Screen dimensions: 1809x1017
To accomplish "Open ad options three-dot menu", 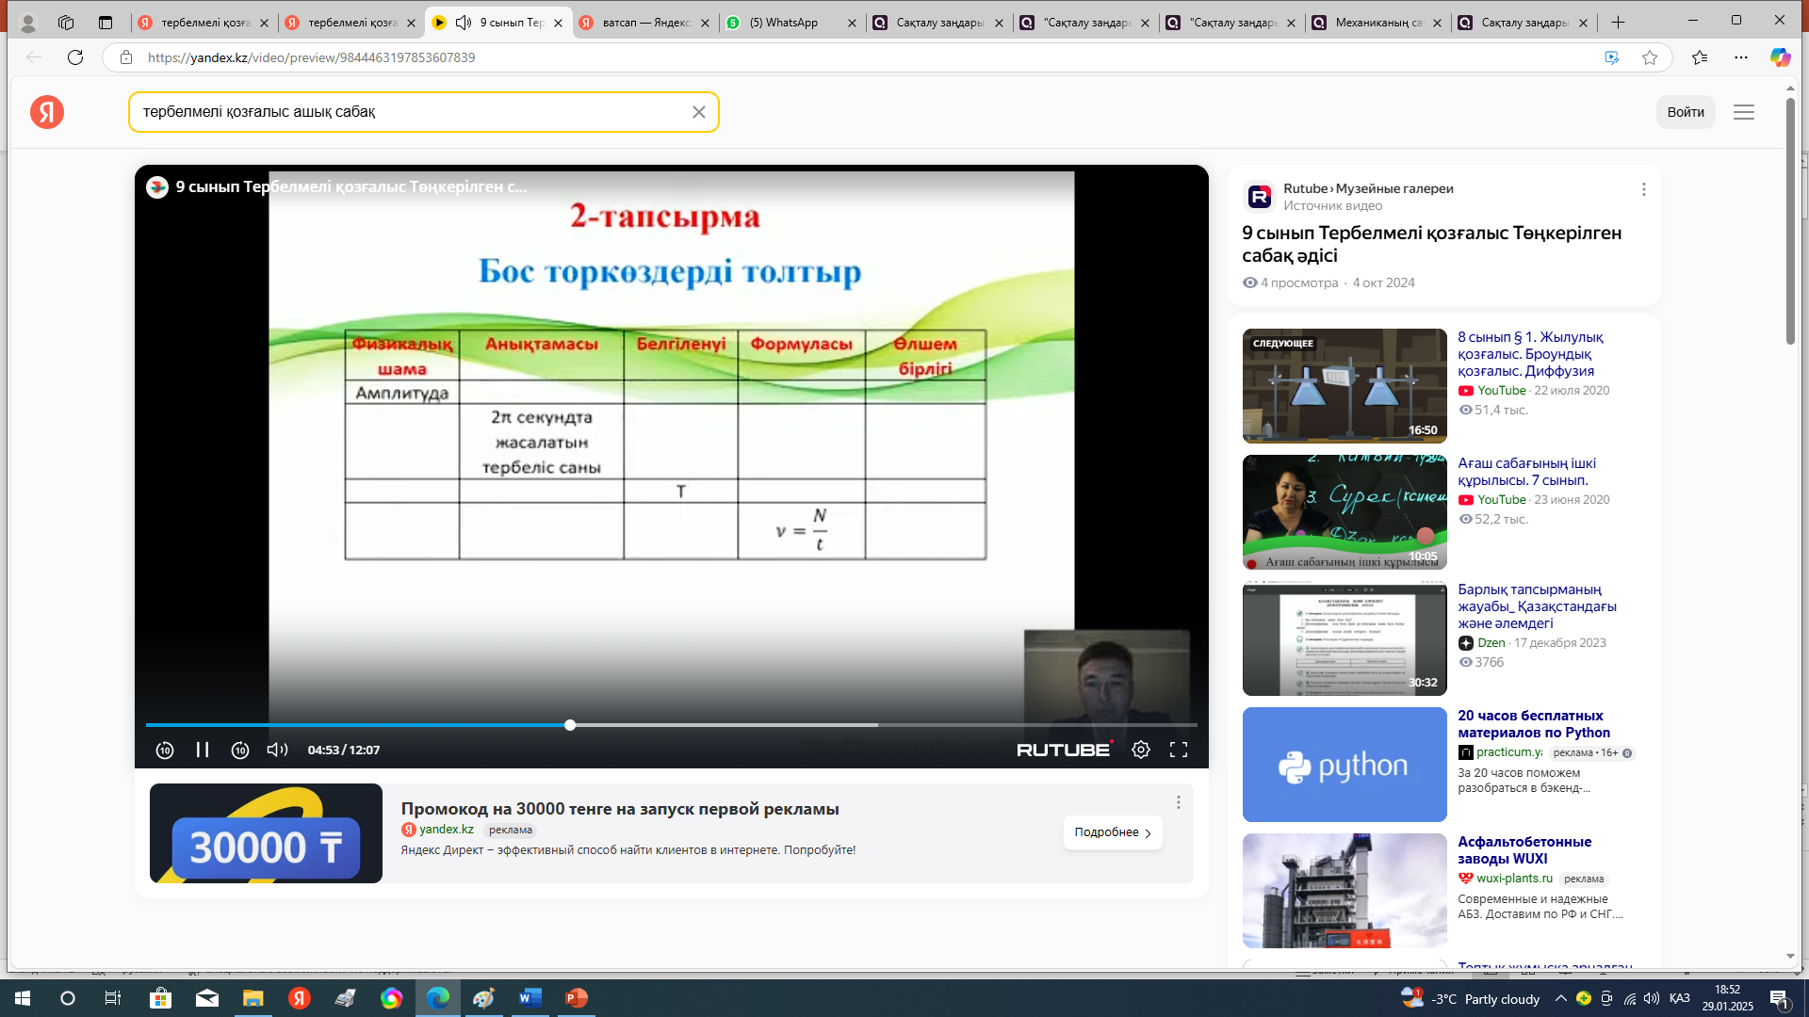I will click(x=1178, y=802).
